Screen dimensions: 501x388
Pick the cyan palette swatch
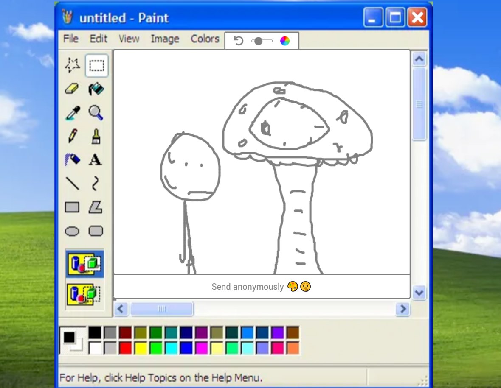[171, 348]
